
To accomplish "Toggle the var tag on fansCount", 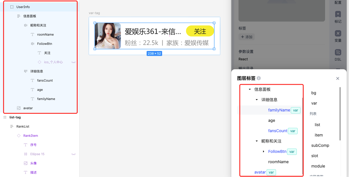I will coord(293,131).
